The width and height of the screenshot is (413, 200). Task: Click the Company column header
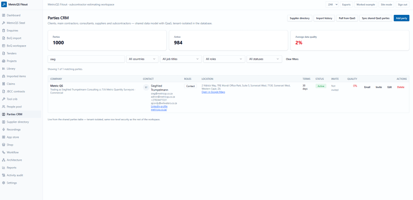click(x=56, y=79)
